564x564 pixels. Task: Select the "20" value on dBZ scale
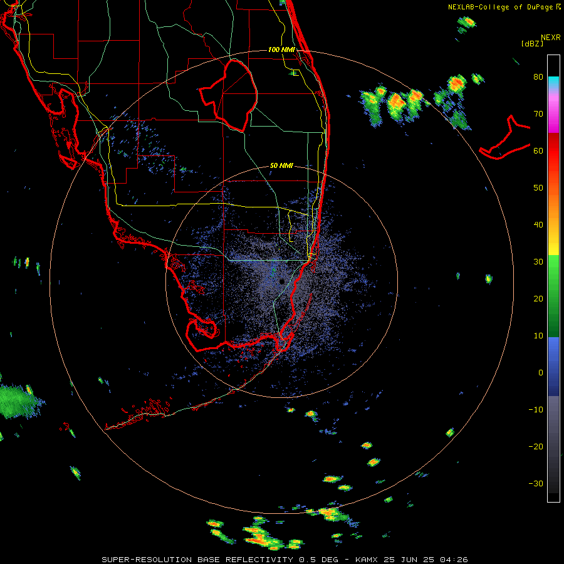pos(538,299)
